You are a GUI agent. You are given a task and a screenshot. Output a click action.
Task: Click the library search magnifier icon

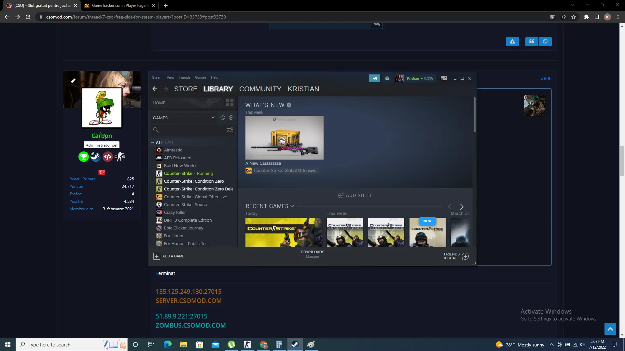click(x=156, y=130)
